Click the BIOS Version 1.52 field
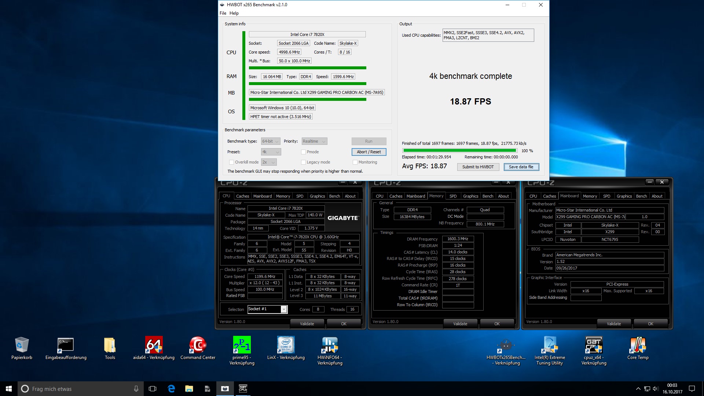704x396 pixels. pyautogui.click(x=609, y=262)
